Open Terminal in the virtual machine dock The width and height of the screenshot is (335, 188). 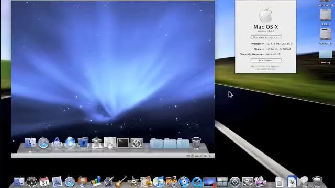124,143
